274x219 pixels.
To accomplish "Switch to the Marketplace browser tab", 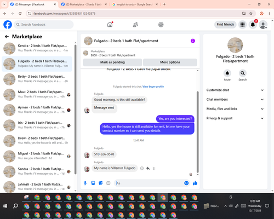I will point(84,4).
